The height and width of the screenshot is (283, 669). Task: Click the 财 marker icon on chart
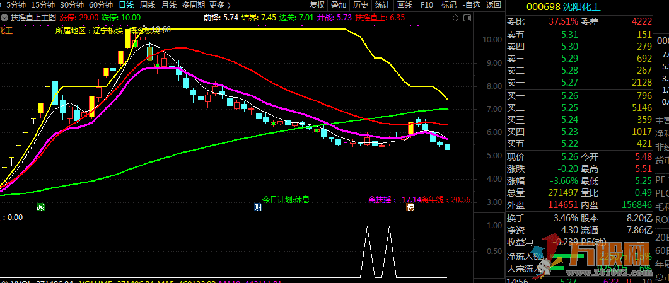(x=258, y=208)
